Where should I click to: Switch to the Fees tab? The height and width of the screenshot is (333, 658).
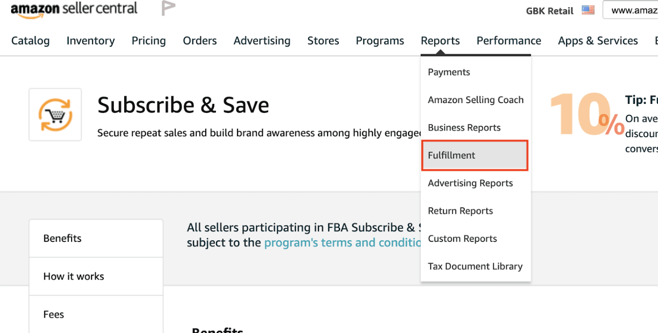[x=53, y=314]
